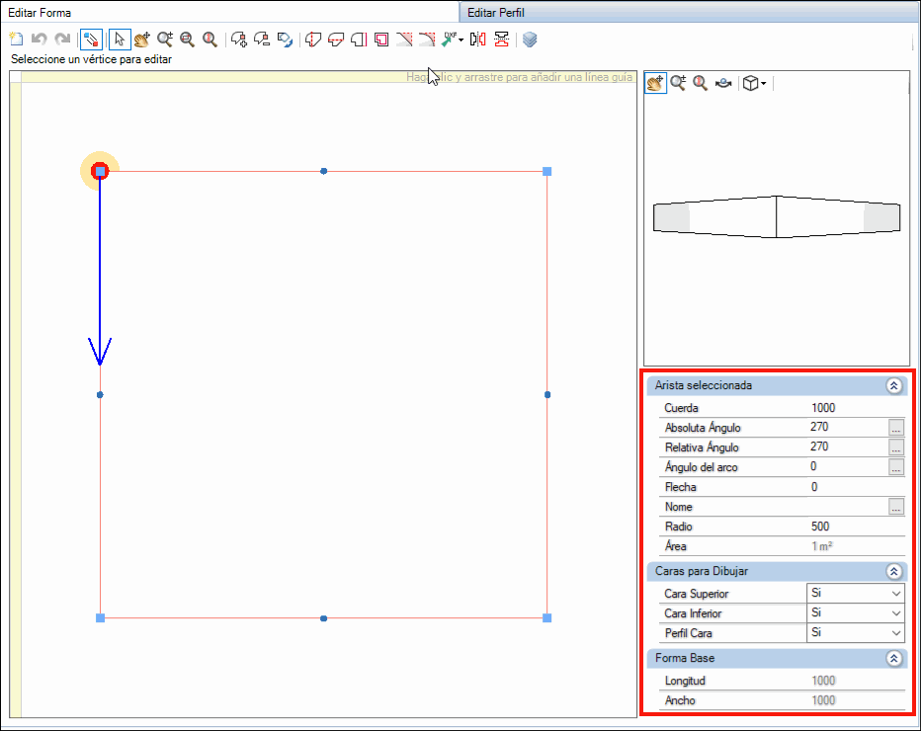Collapse the Arista seleccionada section
This screenshot has height=731, width=921.
click(x=894, y=386)
